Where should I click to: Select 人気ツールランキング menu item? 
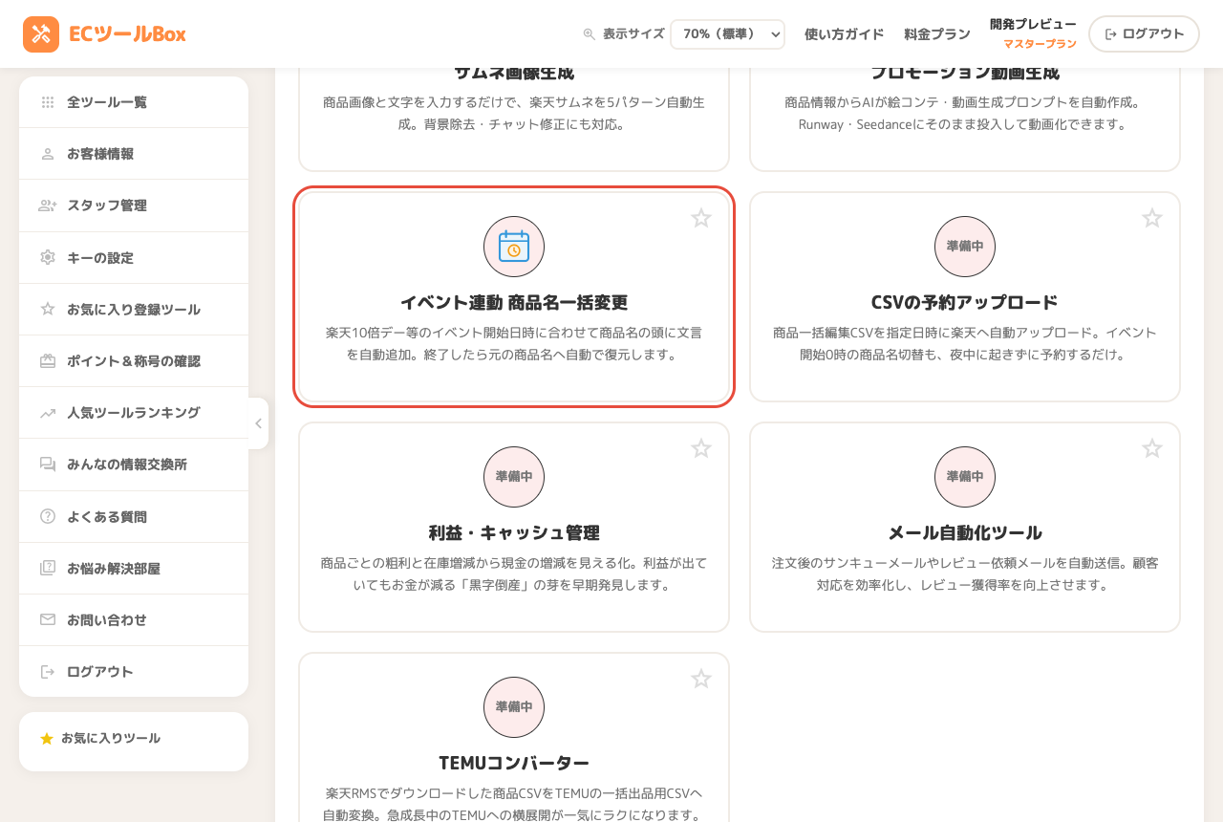(134, 413)
